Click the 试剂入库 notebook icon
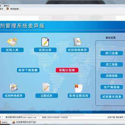 (x=12, y=42)
